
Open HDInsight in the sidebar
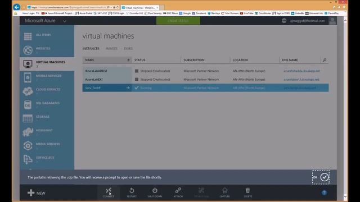point(47,132)
